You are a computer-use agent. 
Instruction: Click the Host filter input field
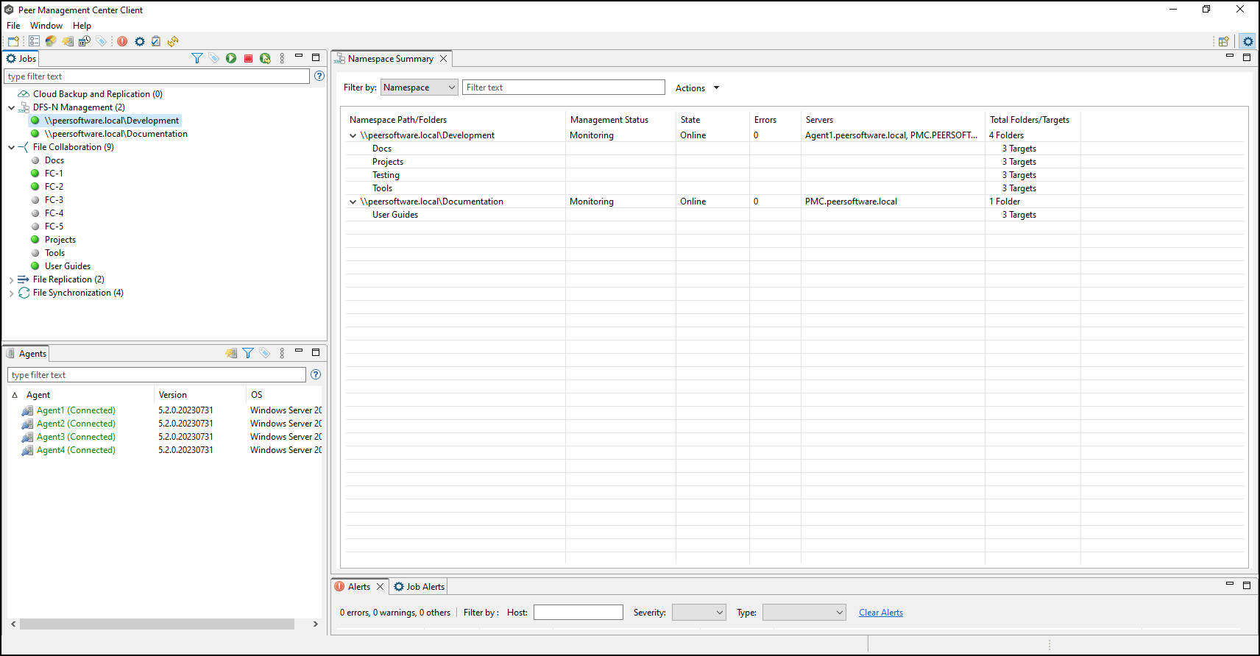coord(578,613)
